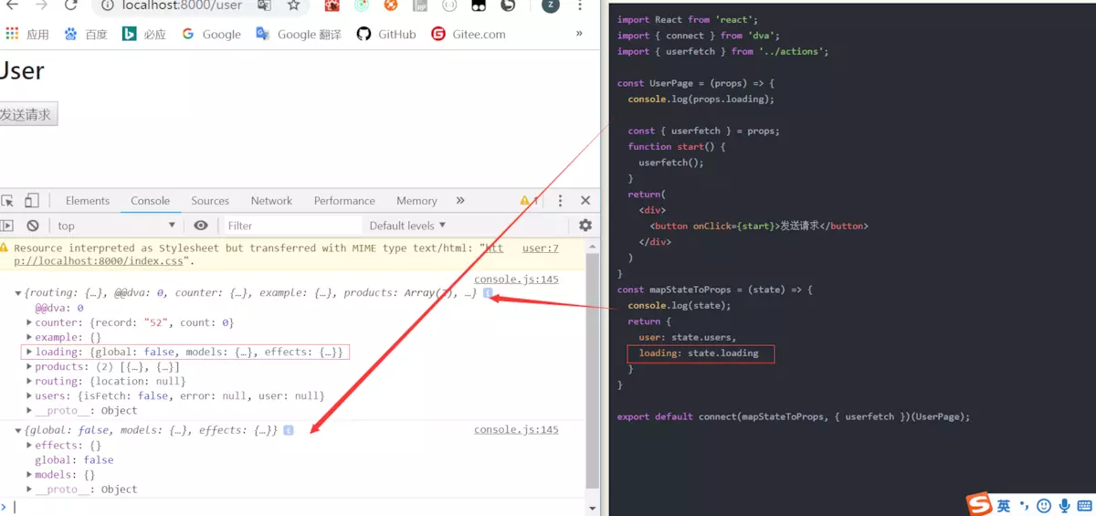The image size is (1096, 516).
Task: Open the first console.js:145 source link
Action: pyautogui.click(x=516, y=279)
